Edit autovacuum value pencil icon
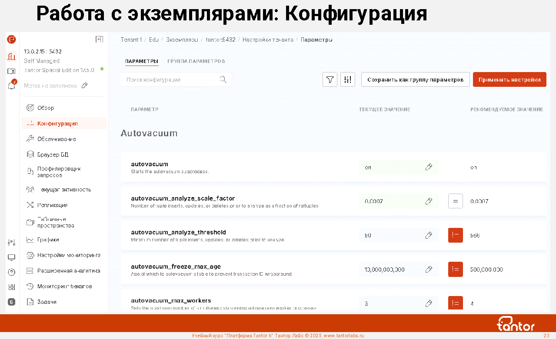This screenshot has height=339, width=556. (x=429, y=167)
